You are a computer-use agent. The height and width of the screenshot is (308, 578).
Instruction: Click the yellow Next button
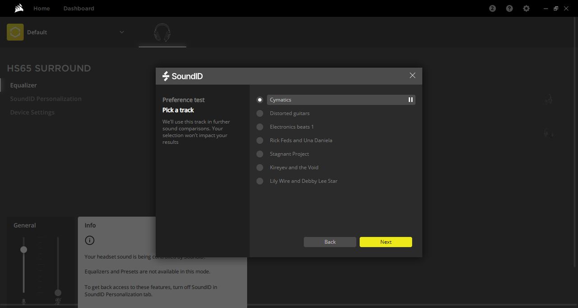click(x=386, y=242)
